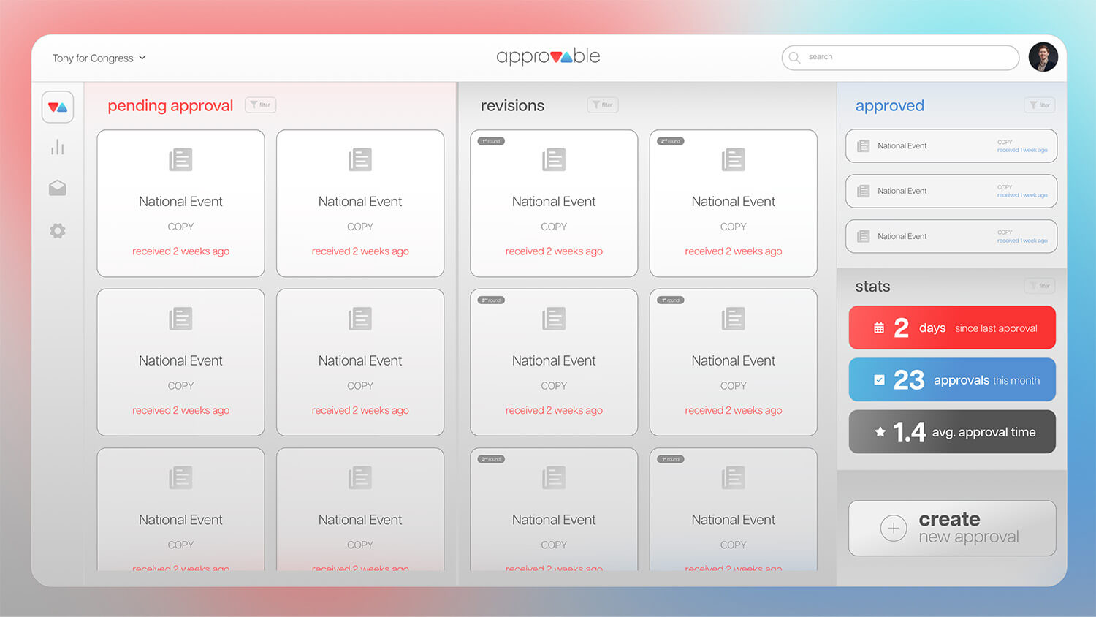The width and height of the screenshot is (1096, 617).
Task: Click the create new approval button
Action: point(952,528)
